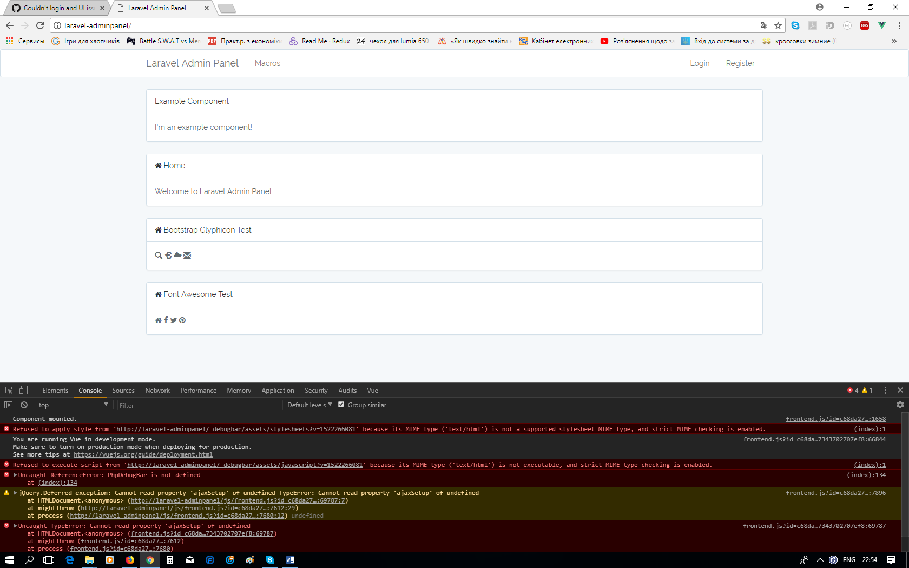
Task: Open the translate icon in the address bar
Action: 765,25
